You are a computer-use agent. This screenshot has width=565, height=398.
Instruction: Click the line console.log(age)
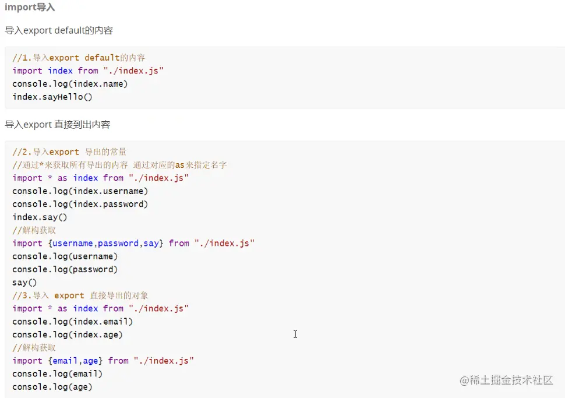[x=52, y=387]
